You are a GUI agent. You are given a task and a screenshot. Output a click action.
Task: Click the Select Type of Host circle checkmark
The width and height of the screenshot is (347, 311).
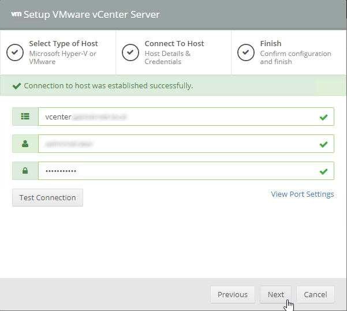click(15, 53)
